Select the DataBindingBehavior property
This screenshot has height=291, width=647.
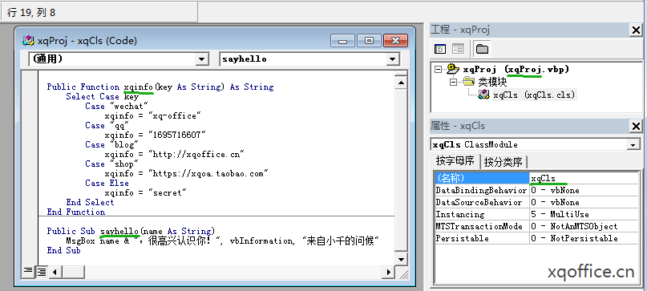click(x=481, y=190)
